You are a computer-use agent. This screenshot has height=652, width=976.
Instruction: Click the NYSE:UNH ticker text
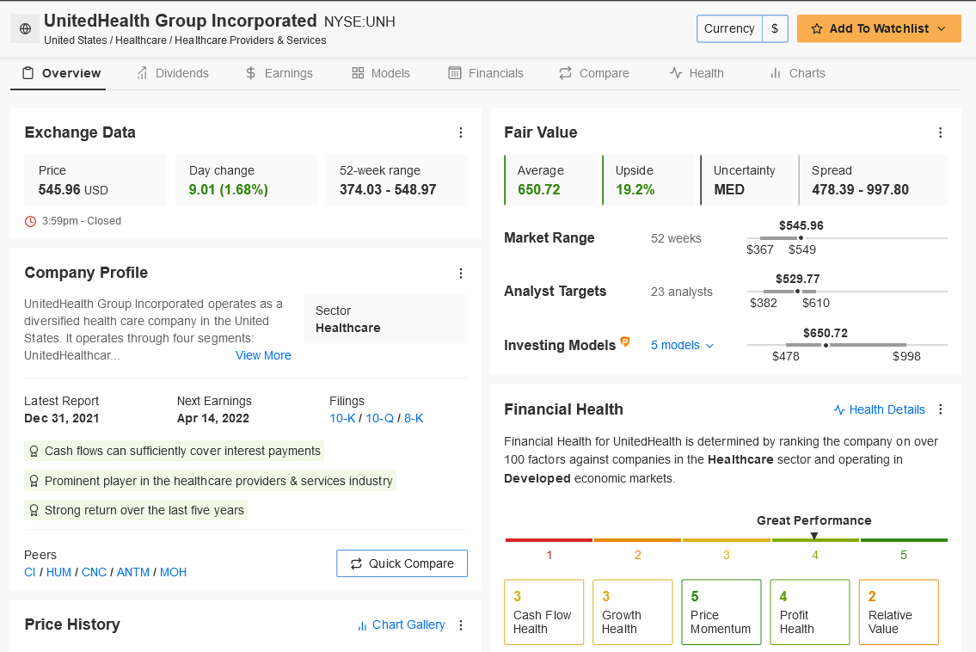(359, 22)
